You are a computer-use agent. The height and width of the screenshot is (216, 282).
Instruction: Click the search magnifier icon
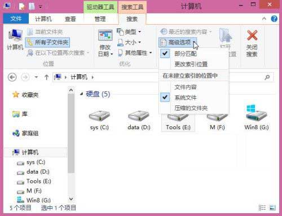(267, 77)
